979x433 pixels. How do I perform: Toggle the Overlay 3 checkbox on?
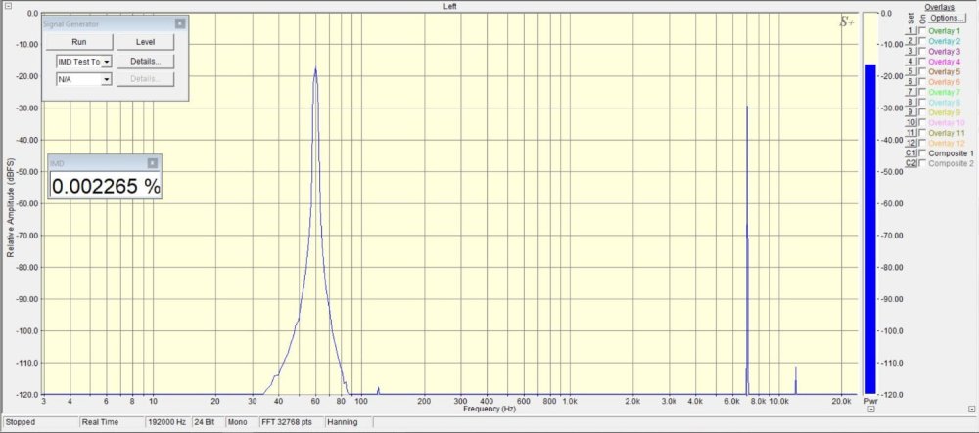[x=922, y=52]
